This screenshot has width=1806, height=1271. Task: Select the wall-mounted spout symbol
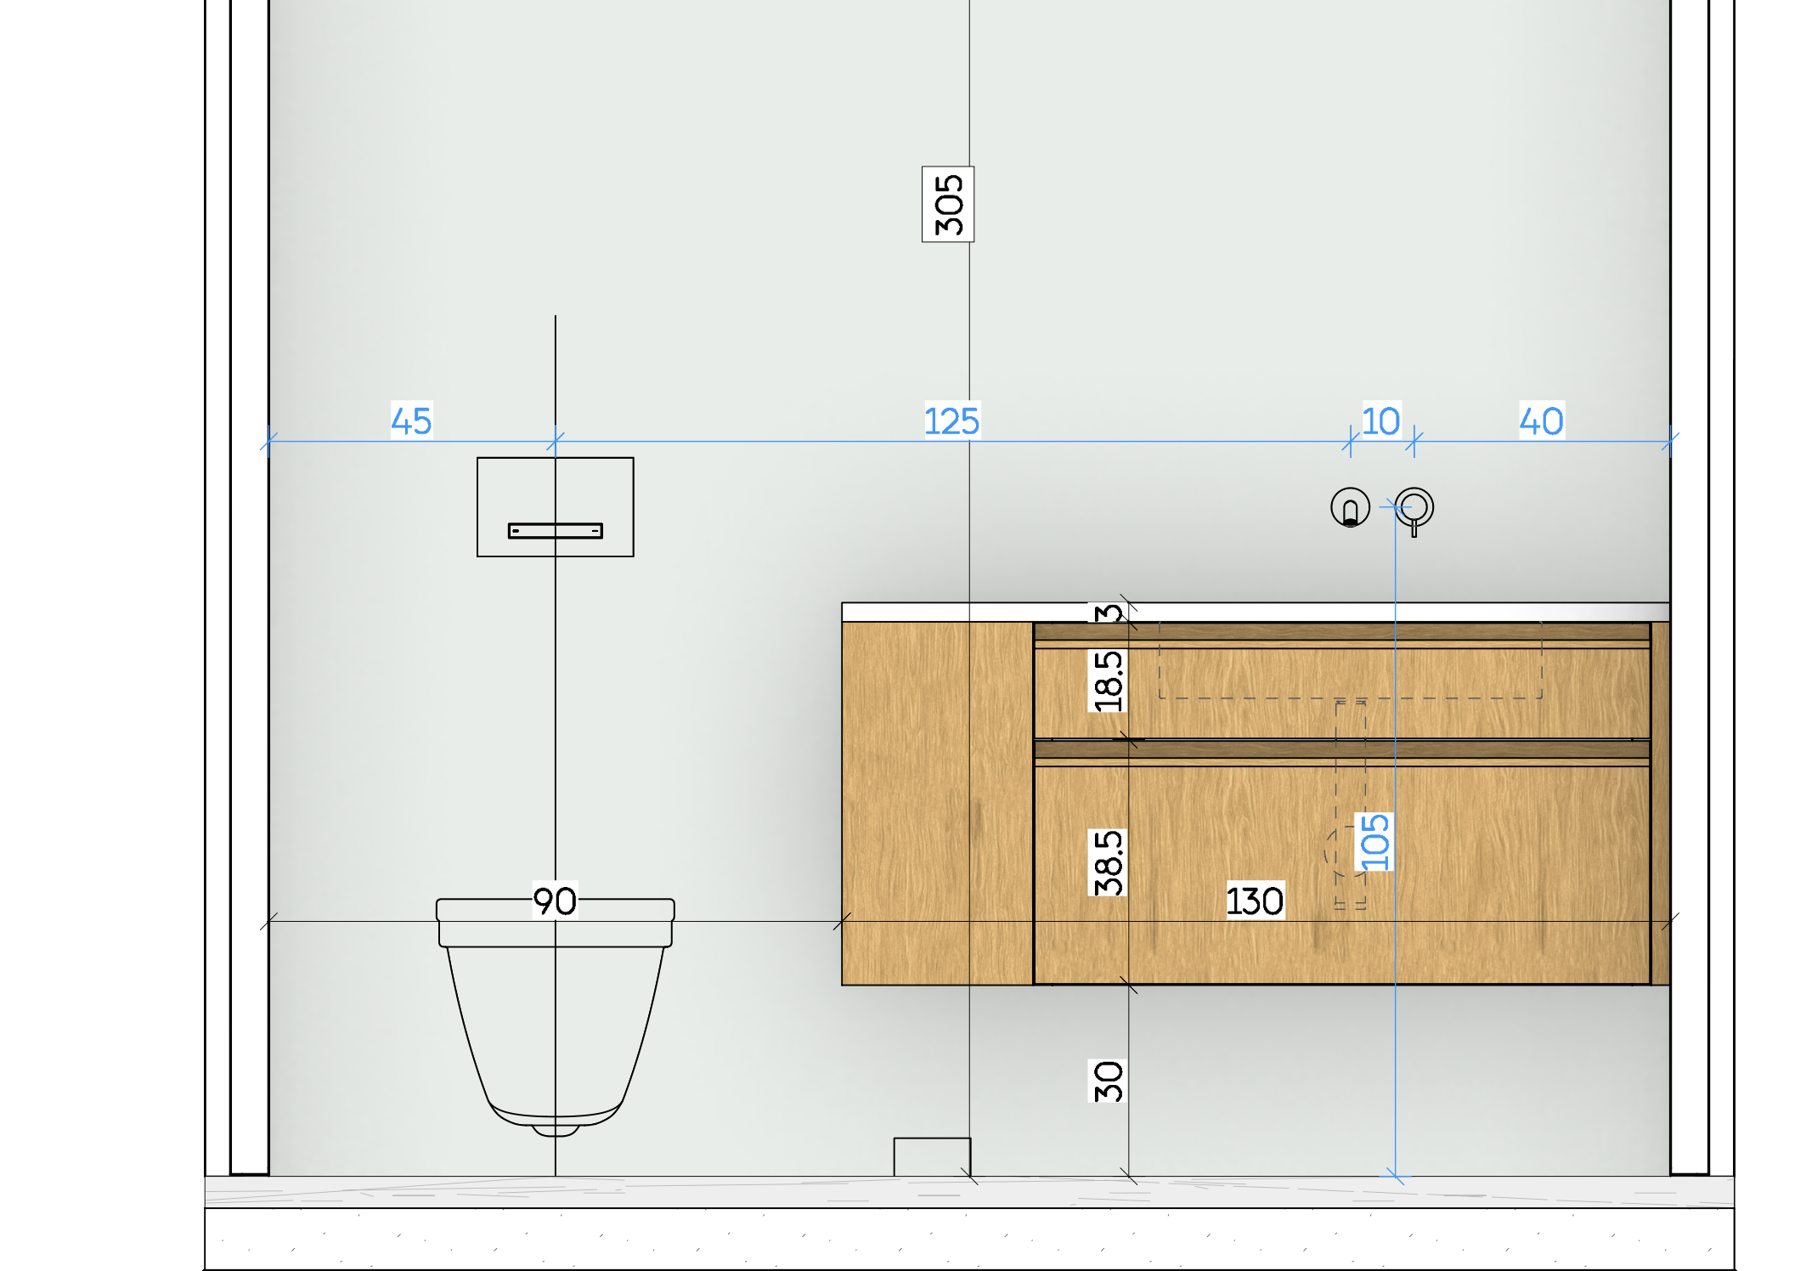[x=1350, y=508]
